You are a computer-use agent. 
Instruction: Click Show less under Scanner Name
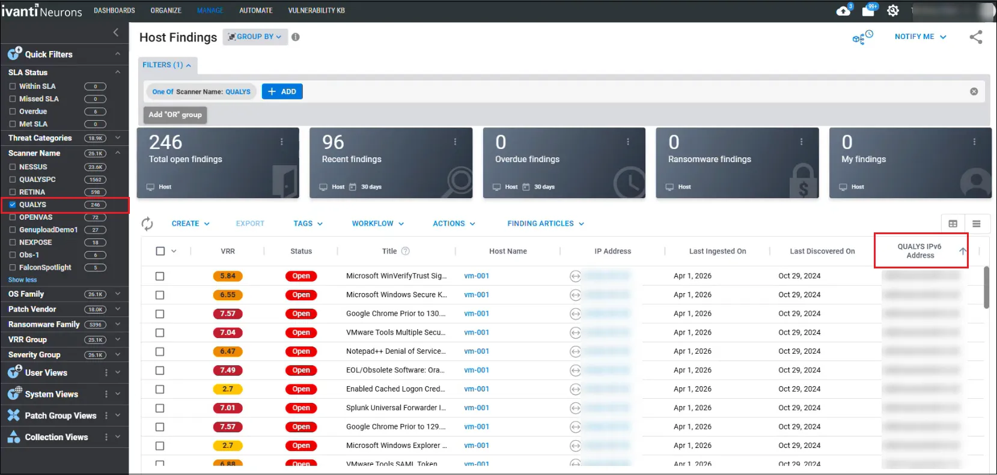pos(22,280)
